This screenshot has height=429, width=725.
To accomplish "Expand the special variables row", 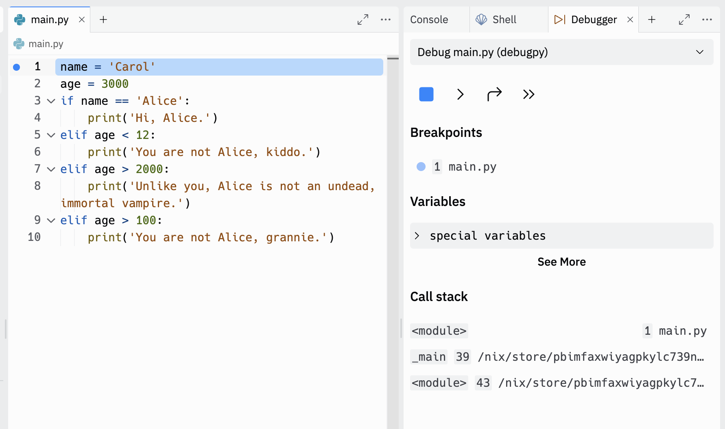I will pyautogui.click(x=561, y=236).
